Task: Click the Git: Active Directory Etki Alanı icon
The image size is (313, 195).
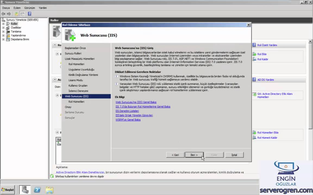Action: (254, 94)
